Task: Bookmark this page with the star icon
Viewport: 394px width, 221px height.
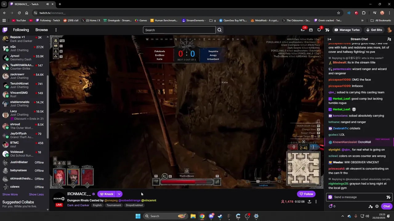Action: (x=339, y=13)
